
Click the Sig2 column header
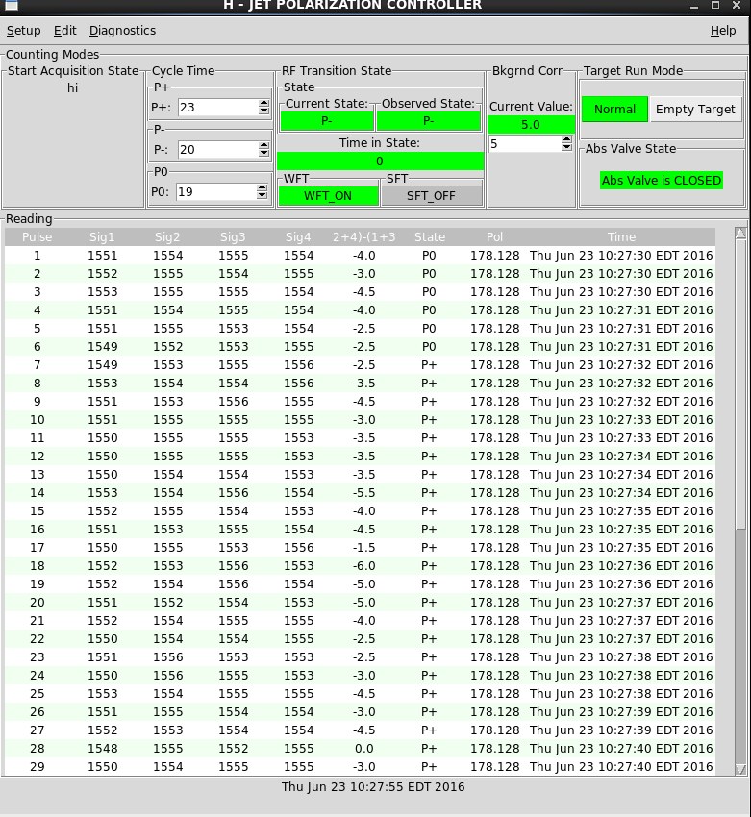(167, 237)
